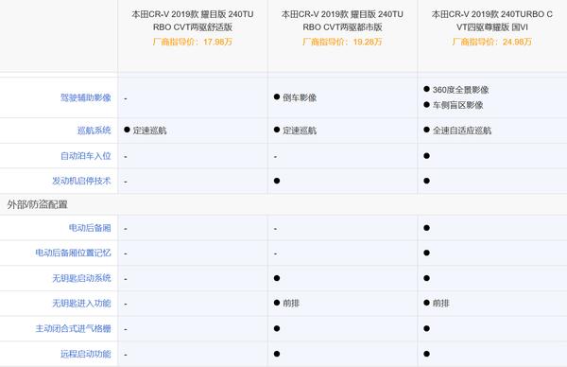
Task: Click 无钥匙启动系统 dot in 19.28万 column
Action: pos(277,278)
